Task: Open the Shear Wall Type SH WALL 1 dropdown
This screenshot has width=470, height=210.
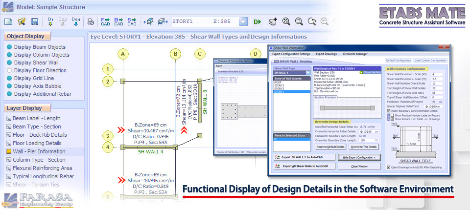Action: point(308,72)
